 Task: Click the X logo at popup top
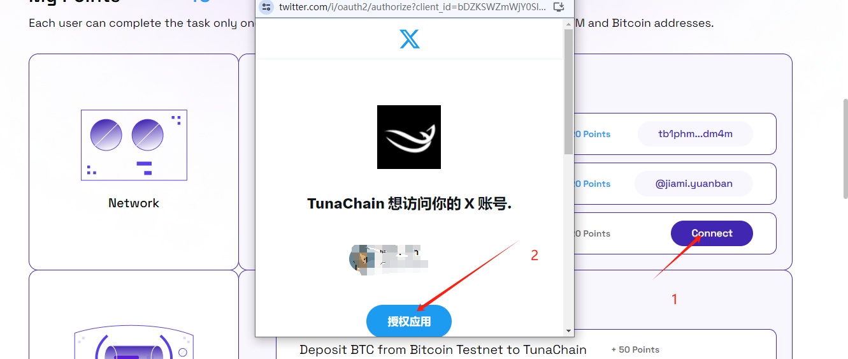410,40
